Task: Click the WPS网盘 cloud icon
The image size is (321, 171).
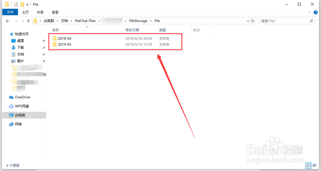Action: click(x=11, y=106)
